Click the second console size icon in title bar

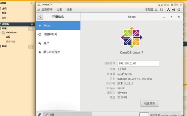[162, 5]
